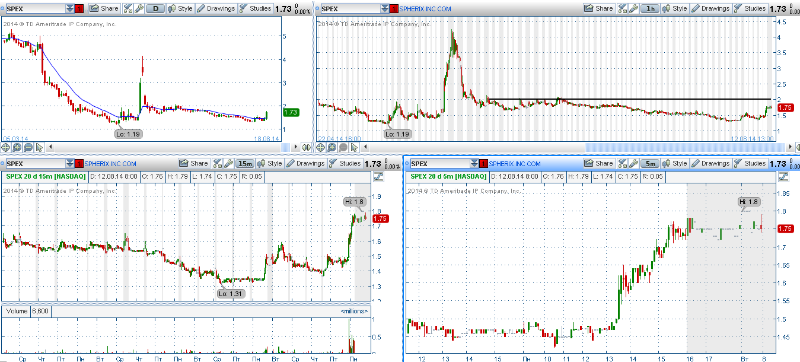
Task: Click the price scale icon in 5m chart
Action: (x=783, y=177)
